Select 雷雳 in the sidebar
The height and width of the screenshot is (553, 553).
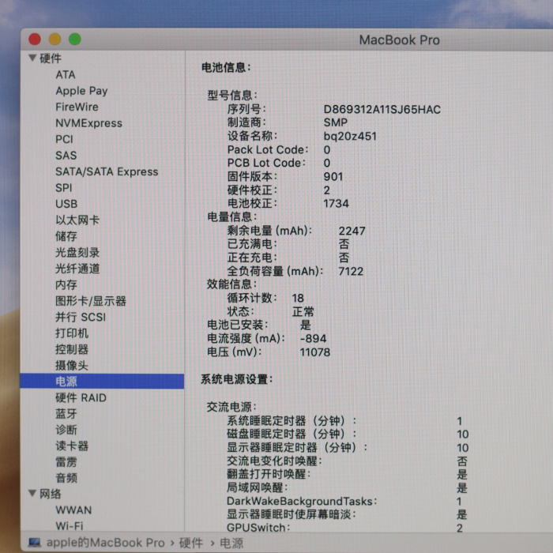(66, 462)
